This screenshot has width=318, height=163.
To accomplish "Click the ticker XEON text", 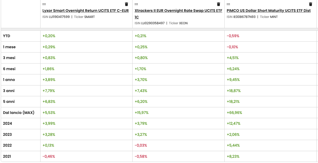I will coord(183,23).
